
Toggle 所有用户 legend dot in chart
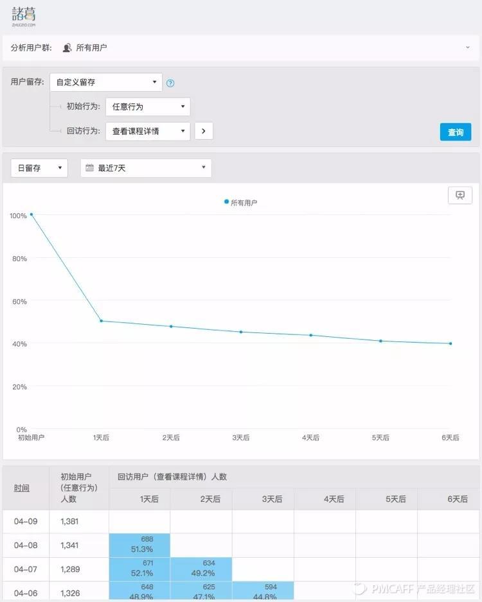[226, 202]
